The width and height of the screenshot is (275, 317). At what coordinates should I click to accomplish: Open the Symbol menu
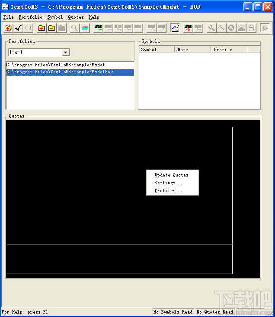(55, 17)
